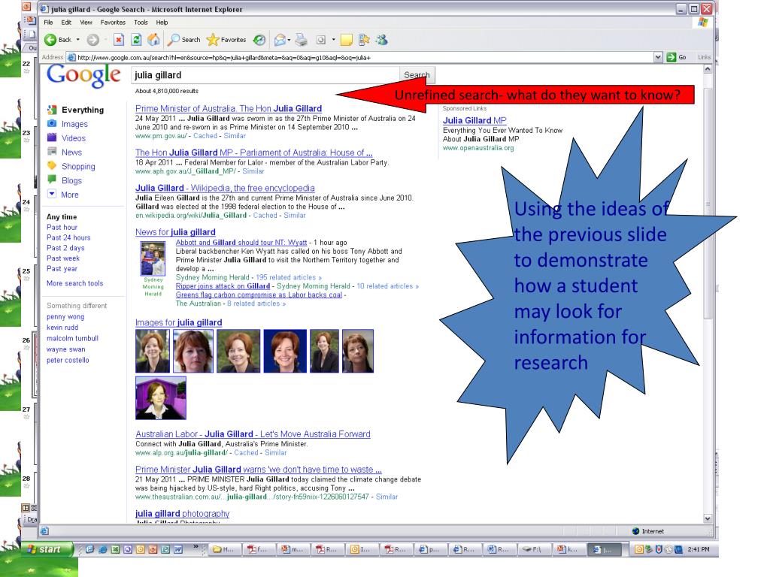
Task: Print the page with the printer icon
Action: point(301,40)
